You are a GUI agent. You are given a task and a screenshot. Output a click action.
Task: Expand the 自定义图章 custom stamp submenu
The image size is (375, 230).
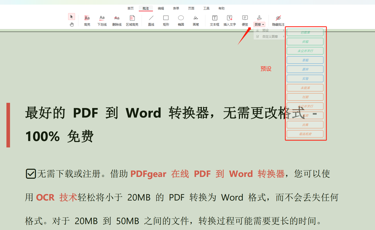pos(270,36)
